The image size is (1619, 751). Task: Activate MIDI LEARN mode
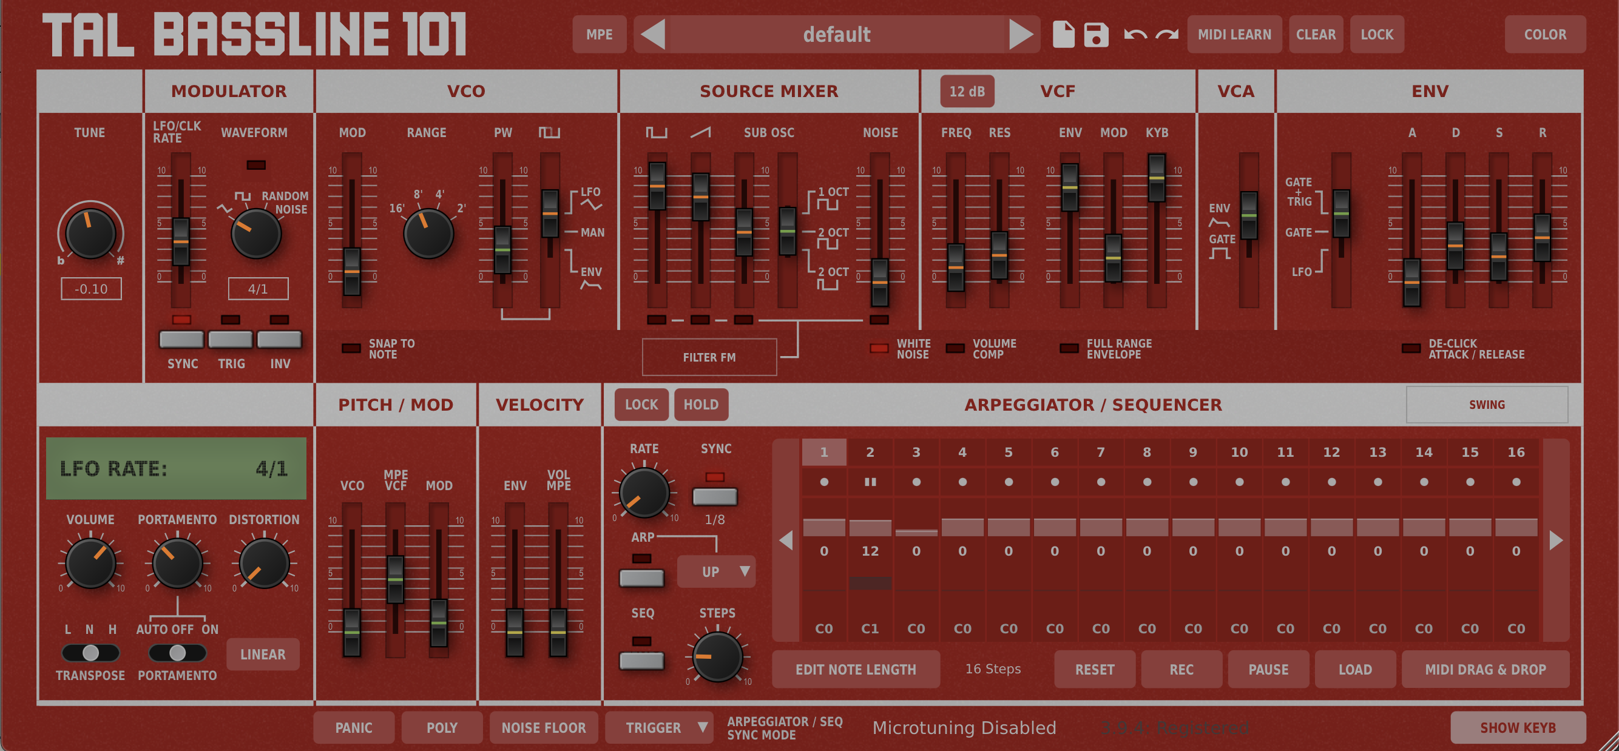[1234, 34]
